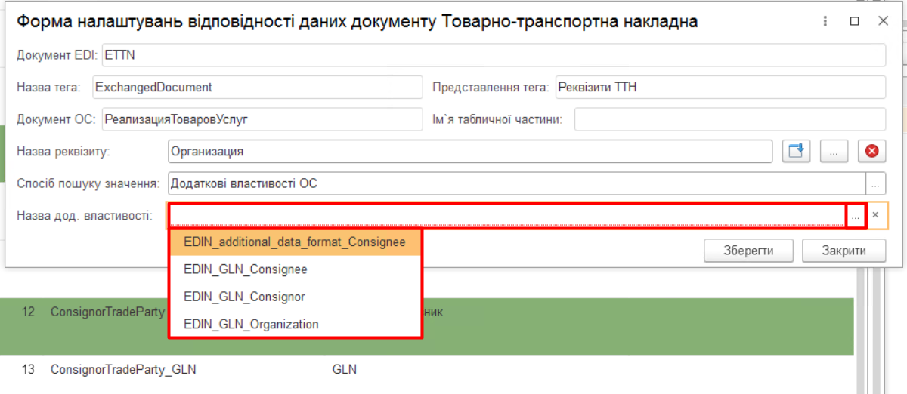The width and height of the screenshot is (907, 394).
Task: Click the empty Ім'я табличної частини field
Action: pyautogui.click(x=729, y=119)
